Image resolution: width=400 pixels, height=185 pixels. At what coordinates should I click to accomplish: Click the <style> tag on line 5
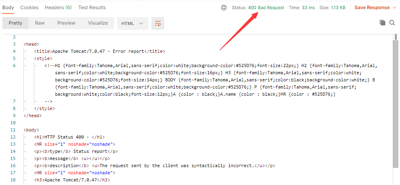coord(43,58)
